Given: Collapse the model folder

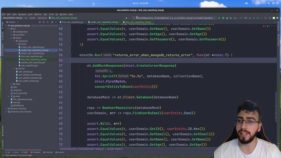Looking at the screenshot, I should (x=11, y=38).
